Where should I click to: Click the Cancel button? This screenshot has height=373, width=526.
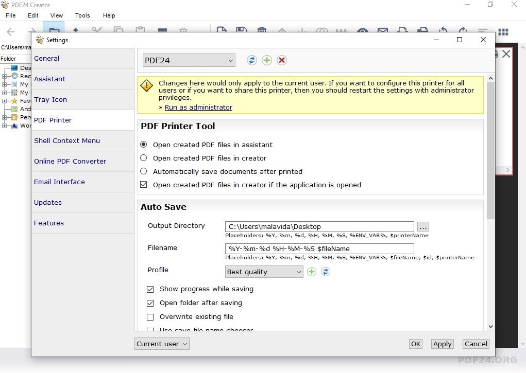476,344
